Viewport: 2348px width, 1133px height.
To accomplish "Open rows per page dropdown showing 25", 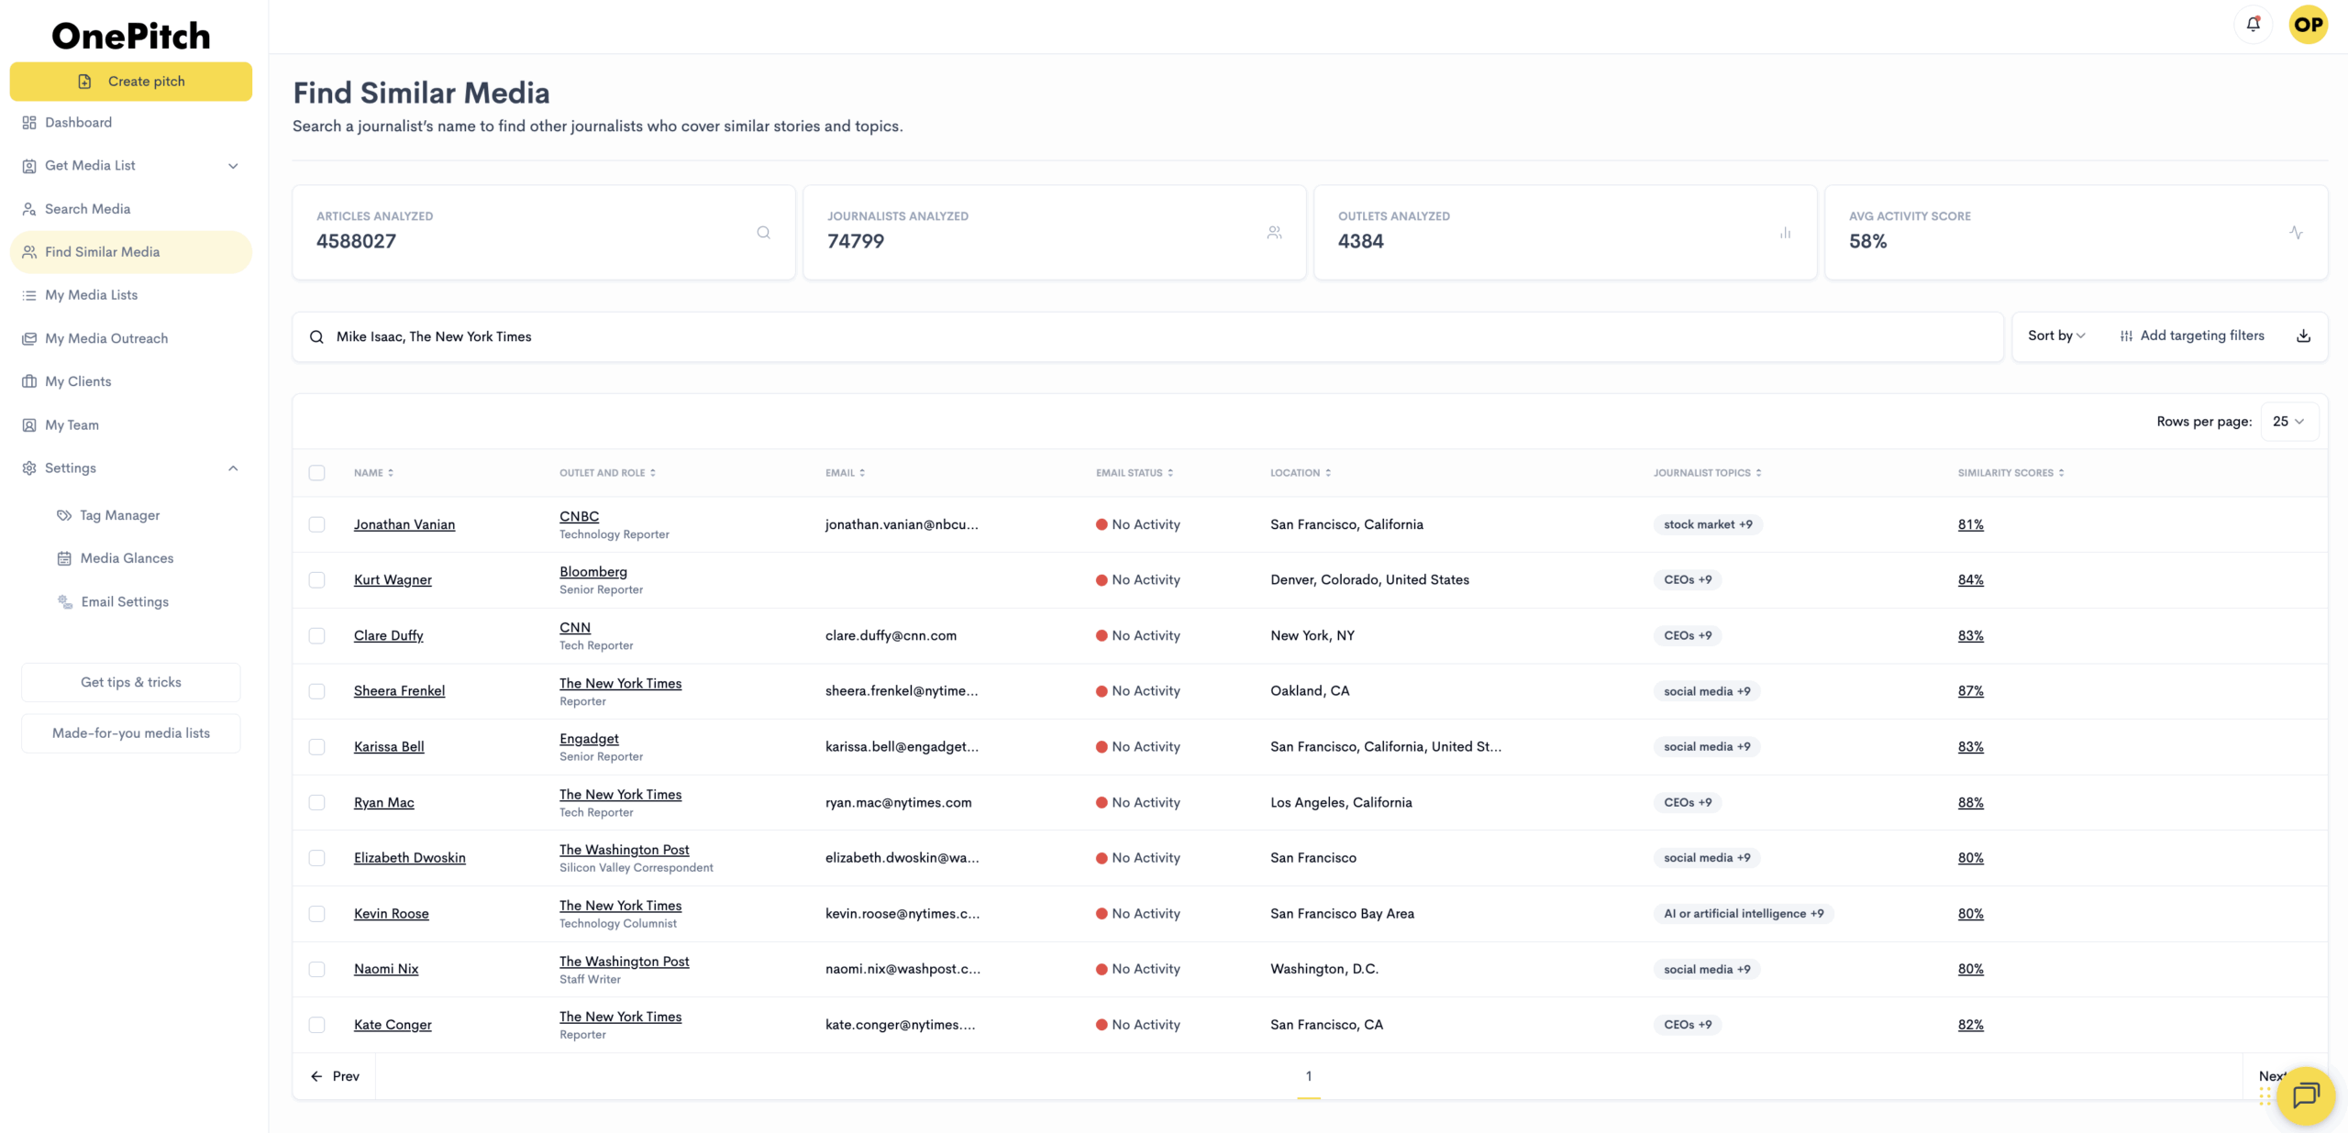I will coord(2288,422).
